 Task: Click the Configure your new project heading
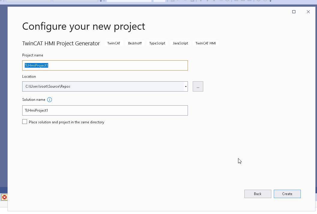[x=84, y=26]
